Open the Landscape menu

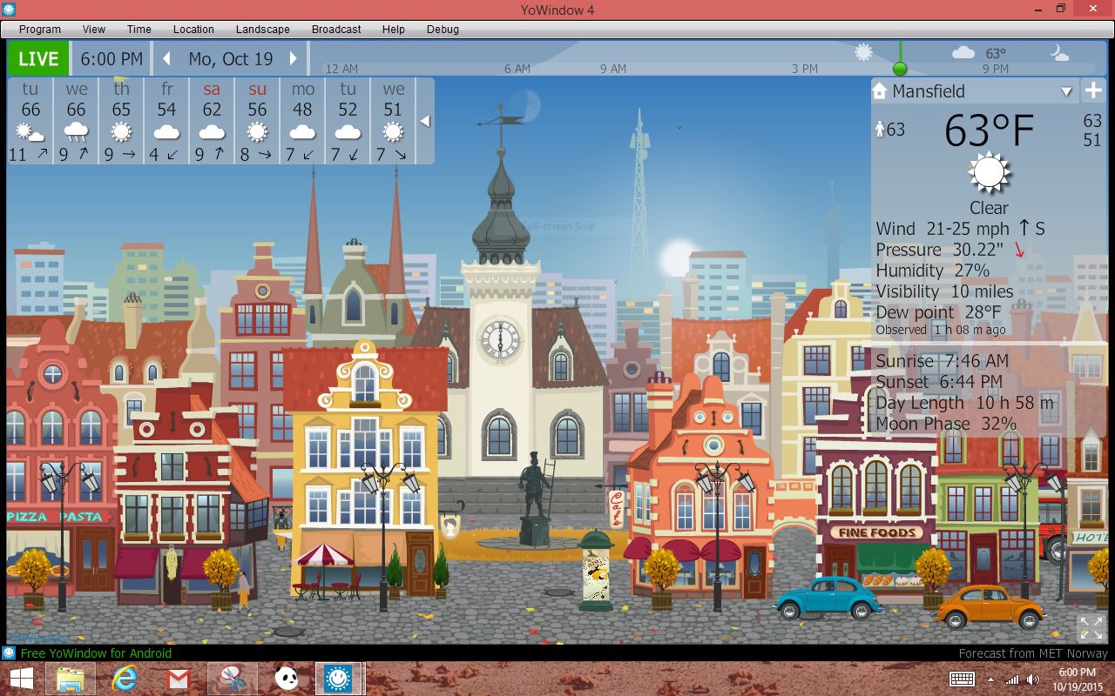click(263, 29)
